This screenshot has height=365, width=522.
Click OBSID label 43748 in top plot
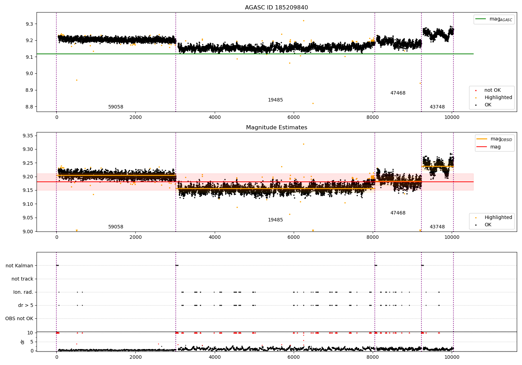[437, 107]
